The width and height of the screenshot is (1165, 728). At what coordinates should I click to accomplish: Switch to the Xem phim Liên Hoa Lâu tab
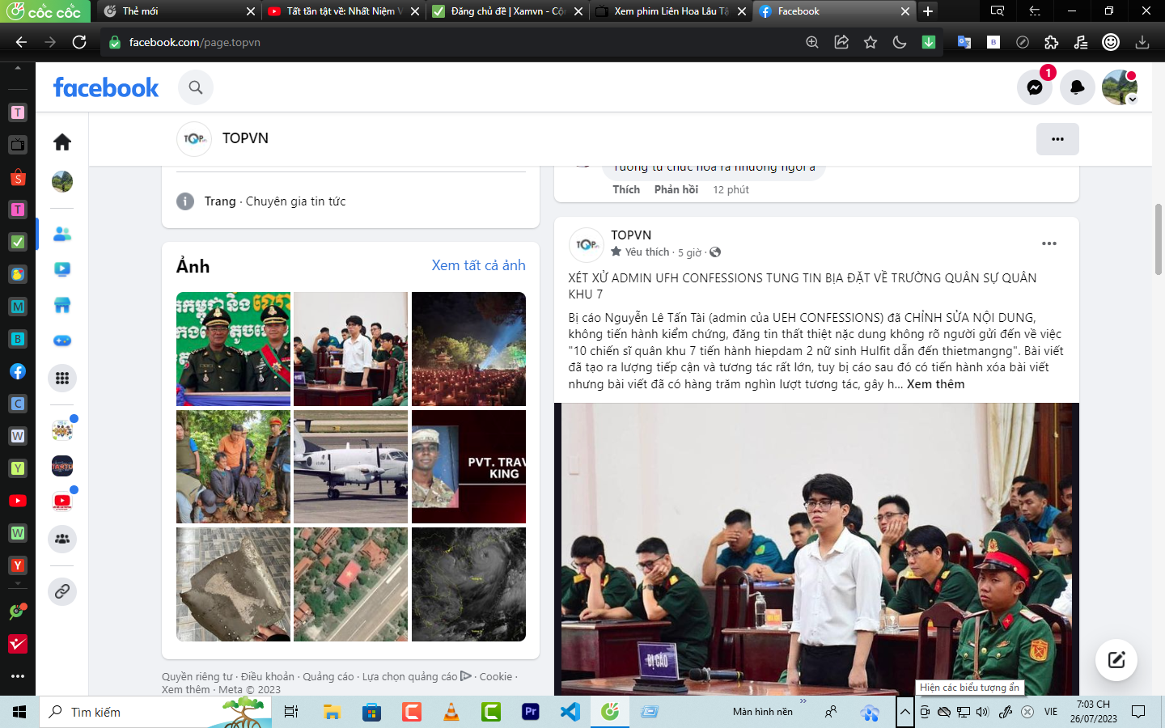click(670, 11)
